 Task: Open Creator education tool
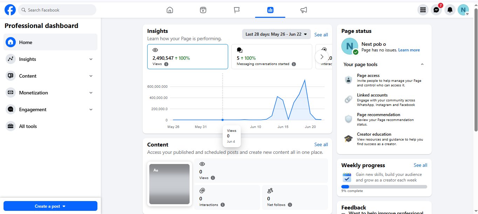(384, 139)
